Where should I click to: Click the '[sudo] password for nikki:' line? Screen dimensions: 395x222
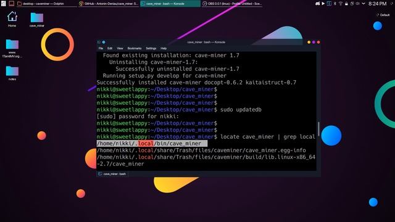tap(138, 117)
